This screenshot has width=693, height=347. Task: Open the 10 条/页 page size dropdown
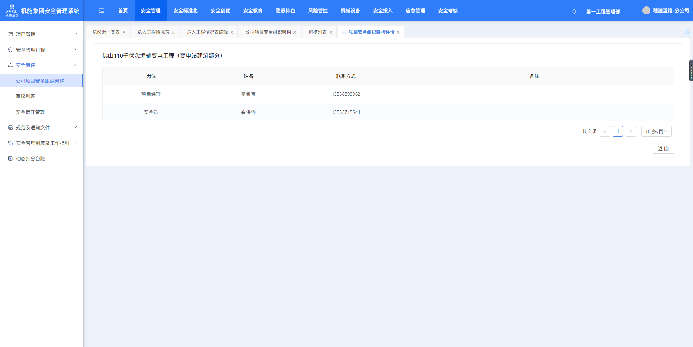pyautogui.click(x=656, y=132)
